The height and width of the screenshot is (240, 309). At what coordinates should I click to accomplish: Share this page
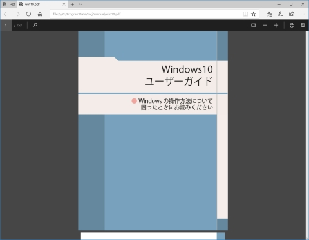pos(292,14)
